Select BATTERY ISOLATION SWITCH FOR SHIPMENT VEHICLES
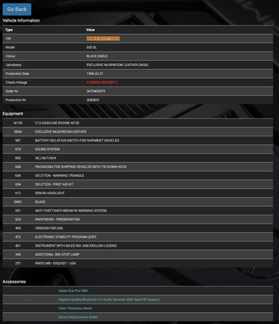279x324 pixels. [77, 141]
